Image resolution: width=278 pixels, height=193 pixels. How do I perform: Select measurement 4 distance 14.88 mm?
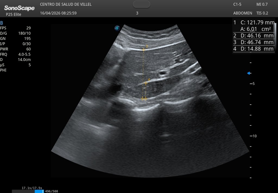[253, 49]
